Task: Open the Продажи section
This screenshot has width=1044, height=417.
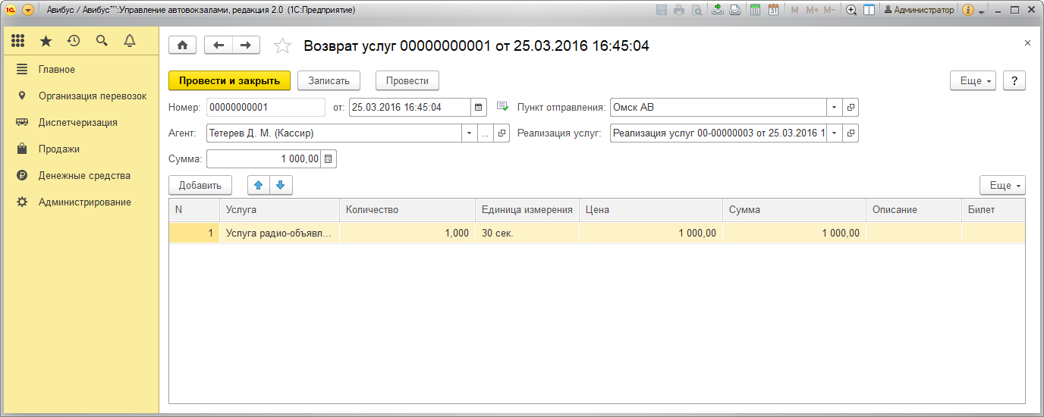Action: point(59,149)
